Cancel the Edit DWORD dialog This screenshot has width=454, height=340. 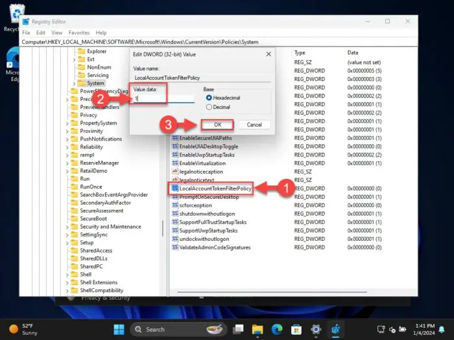click(254, 124)
